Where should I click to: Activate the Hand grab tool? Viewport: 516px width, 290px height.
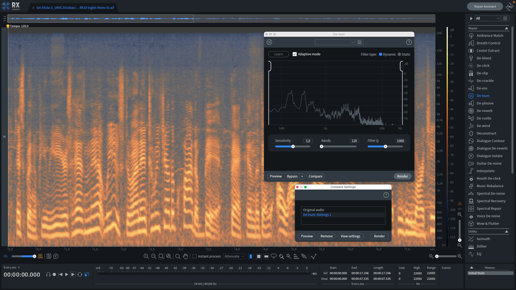click(x=185, y=256)
